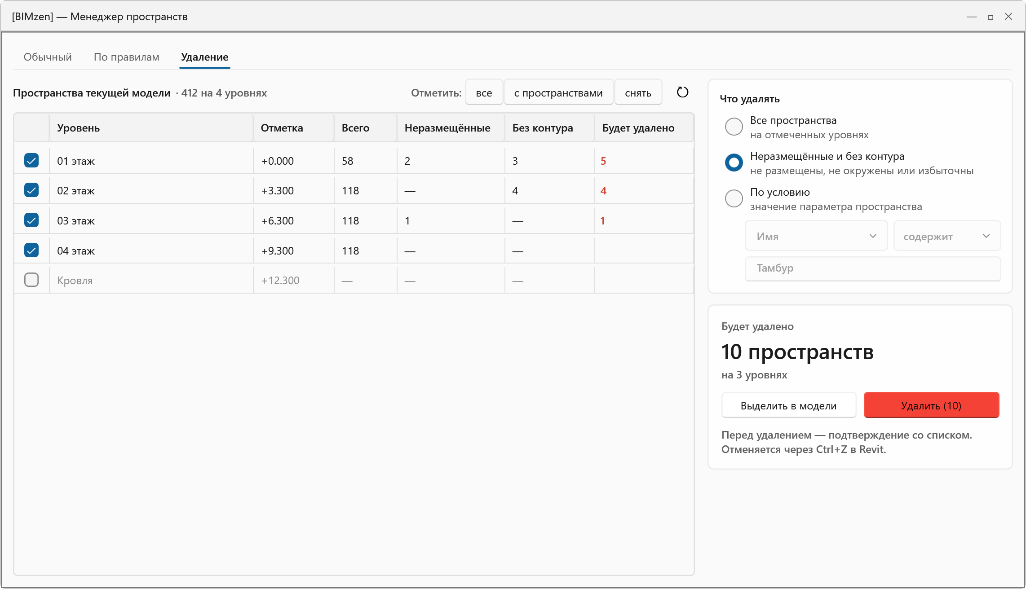Switch to the По правилам tab
Viewport: 1026px width, 589px height.
pyautogui.click(x=127, y=57)
